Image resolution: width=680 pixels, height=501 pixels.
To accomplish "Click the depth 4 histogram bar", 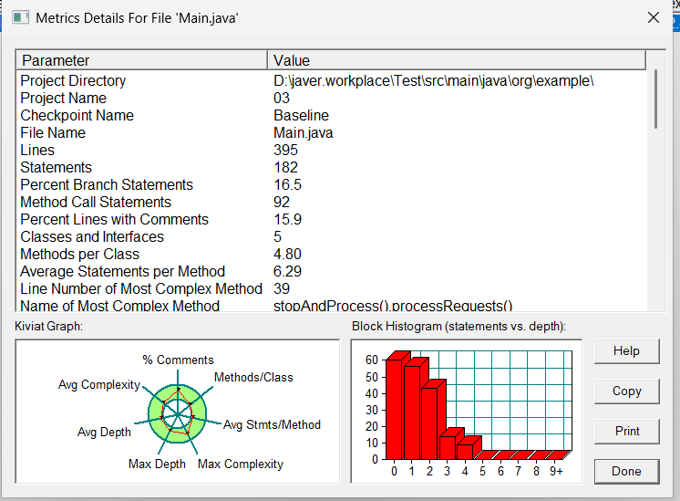I will (465, 452).
